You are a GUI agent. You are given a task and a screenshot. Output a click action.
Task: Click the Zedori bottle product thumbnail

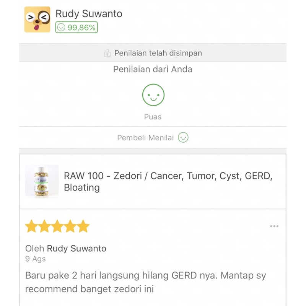tap(42, 181)
